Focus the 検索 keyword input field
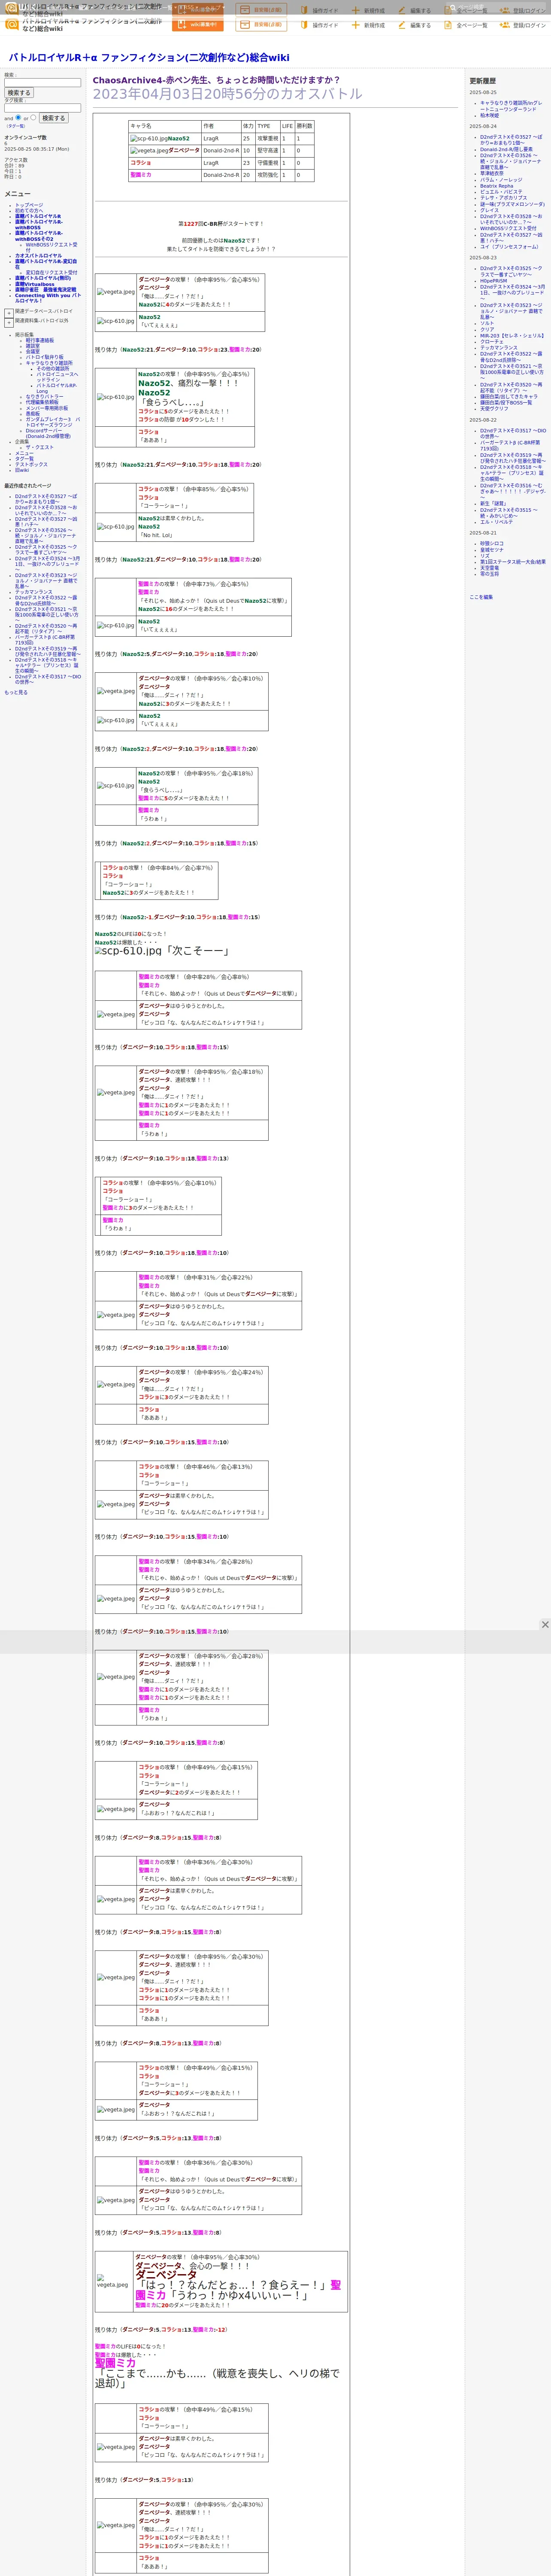This screenshot has height=2576, width=551. click(x=43, y=82)
